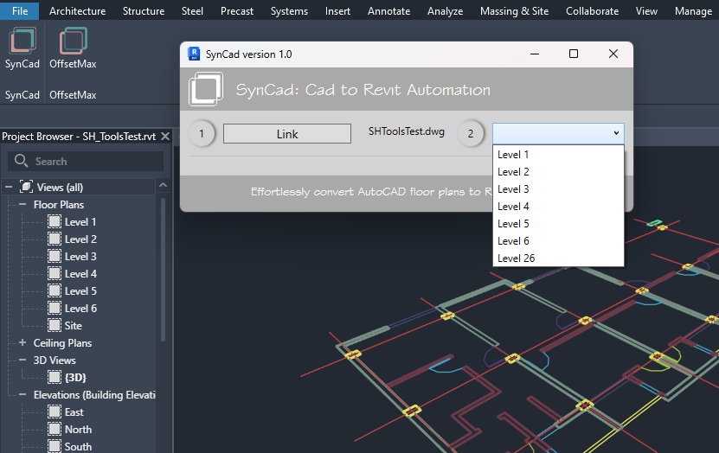Click the Project Browser search field
Image resolution: width=719 pixels, height=453 pixels.
point(86,161)
